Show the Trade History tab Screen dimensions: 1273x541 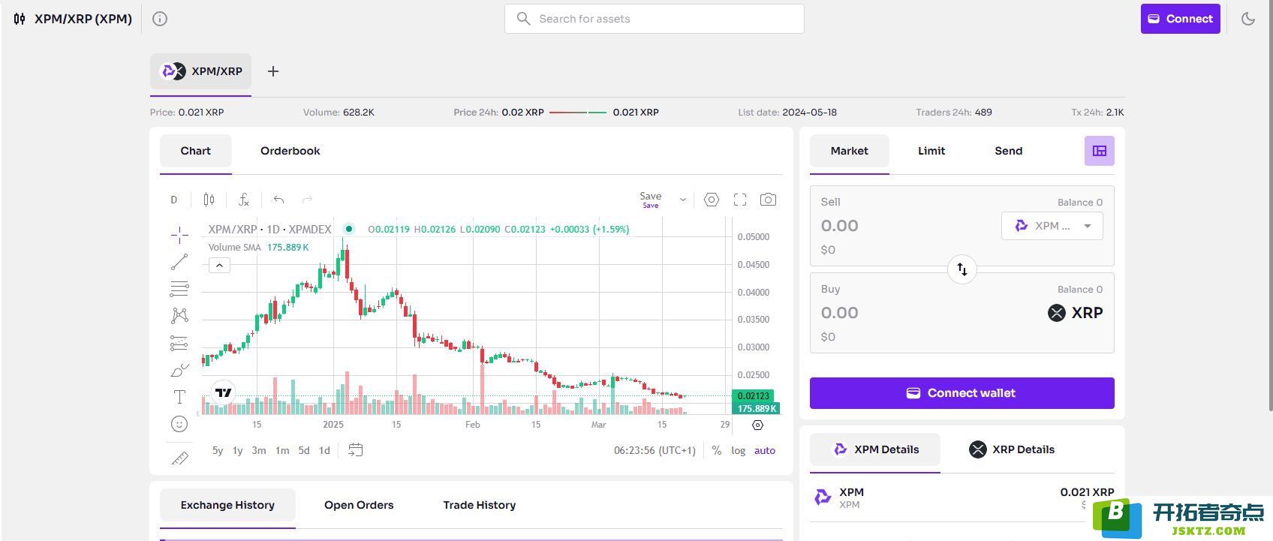click(480, 505)
